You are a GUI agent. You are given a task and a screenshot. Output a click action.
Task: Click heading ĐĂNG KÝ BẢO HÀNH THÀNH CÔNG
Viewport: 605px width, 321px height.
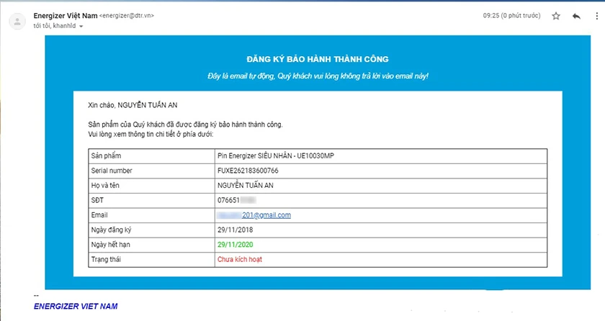coord(318,59)
